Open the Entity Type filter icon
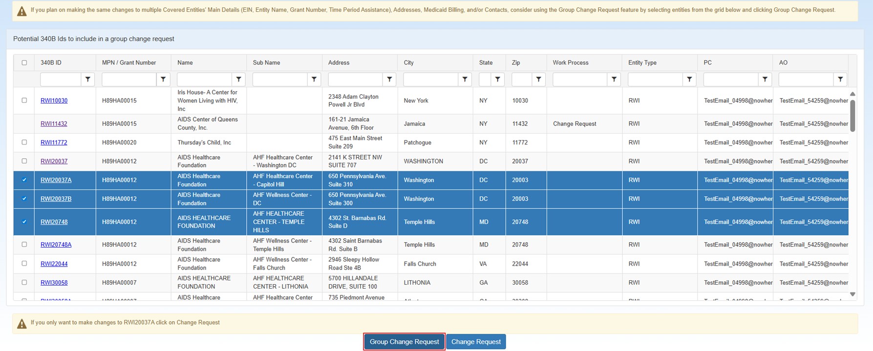Viewport: 873px width, 351px height. [689, 79]
